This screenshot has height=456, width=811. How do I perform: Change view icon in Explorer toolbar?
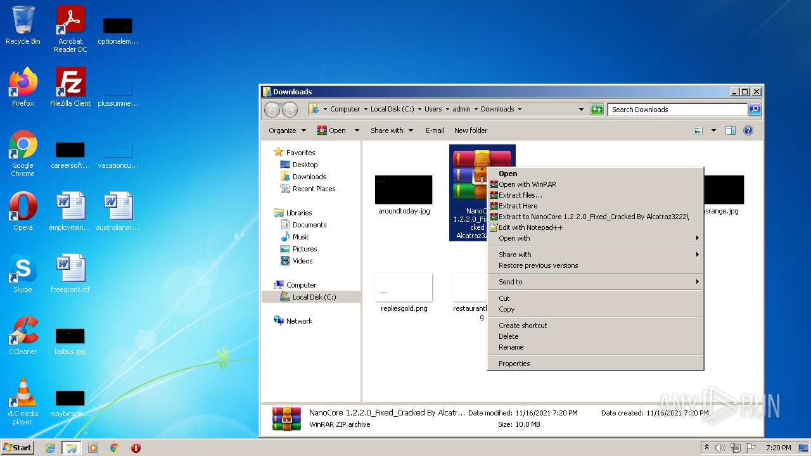(x=698, y=130)
